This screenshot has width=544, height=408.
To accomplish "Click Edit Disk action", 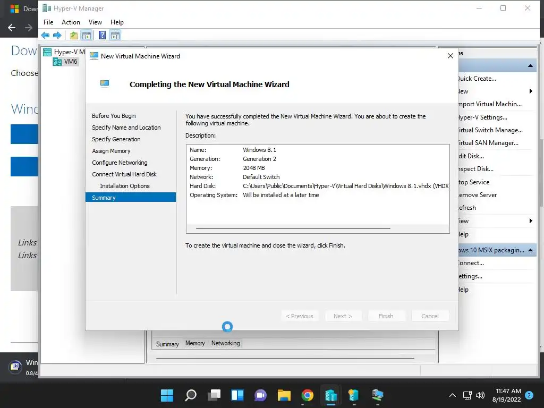I will point(471,156).
